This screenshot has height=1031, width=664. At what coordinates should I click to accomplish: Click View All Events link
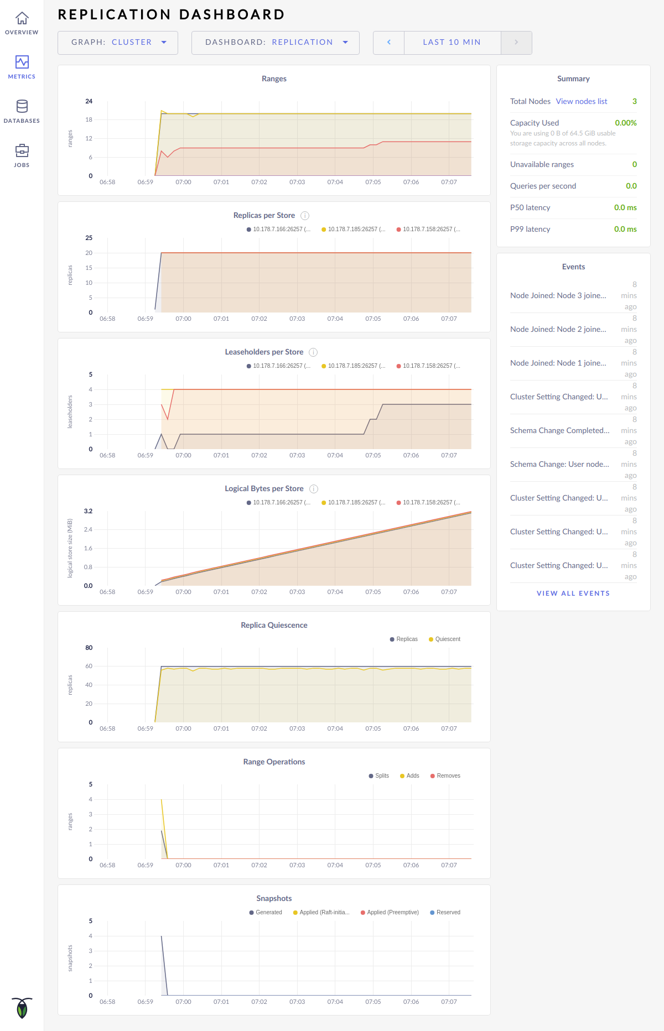(573, 593)
